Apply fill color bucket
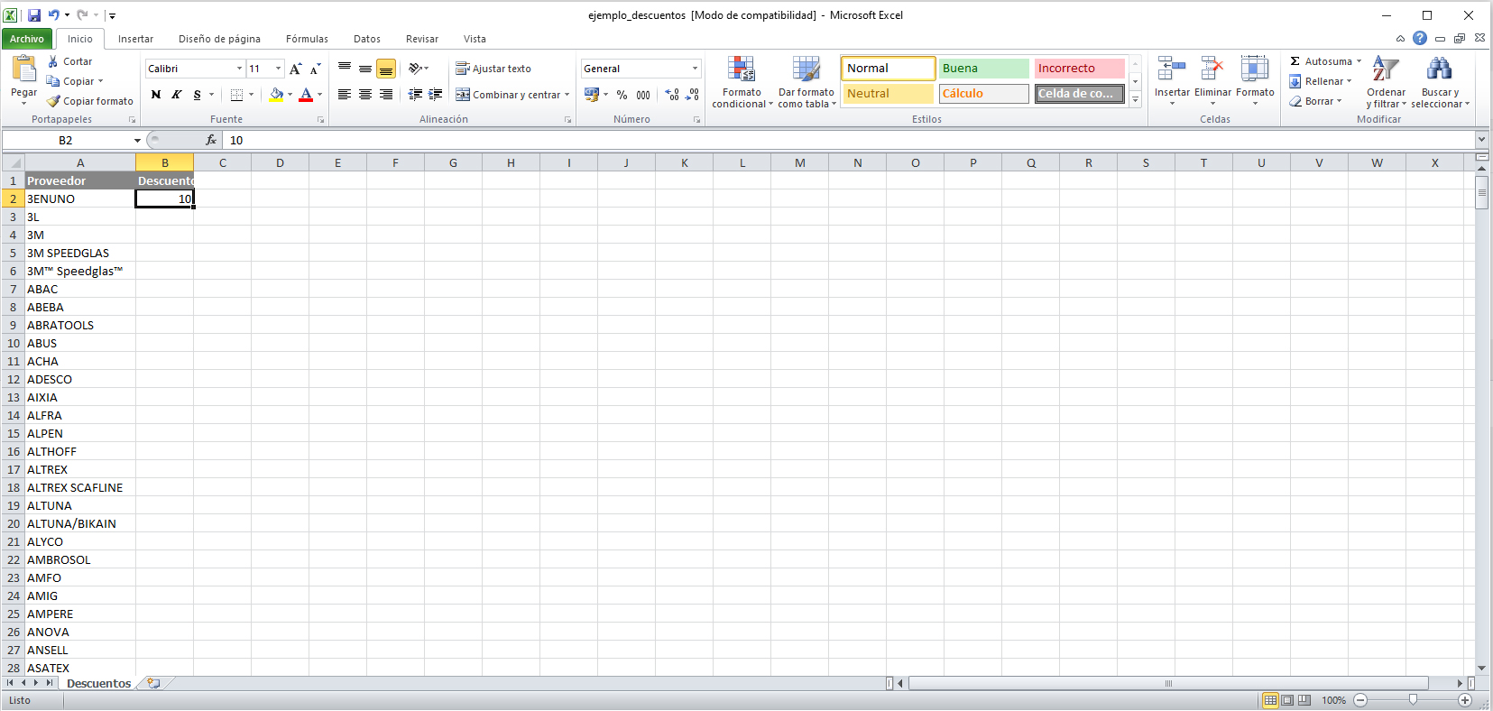Viewport: 1493px width, 711px height. click(276, 95)
